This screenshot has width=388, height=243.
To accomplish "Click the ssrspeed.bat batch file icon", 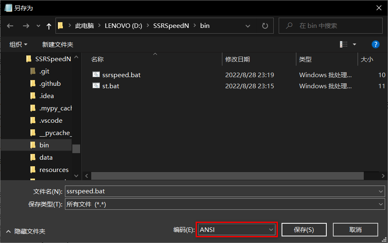I will [96, 75].
